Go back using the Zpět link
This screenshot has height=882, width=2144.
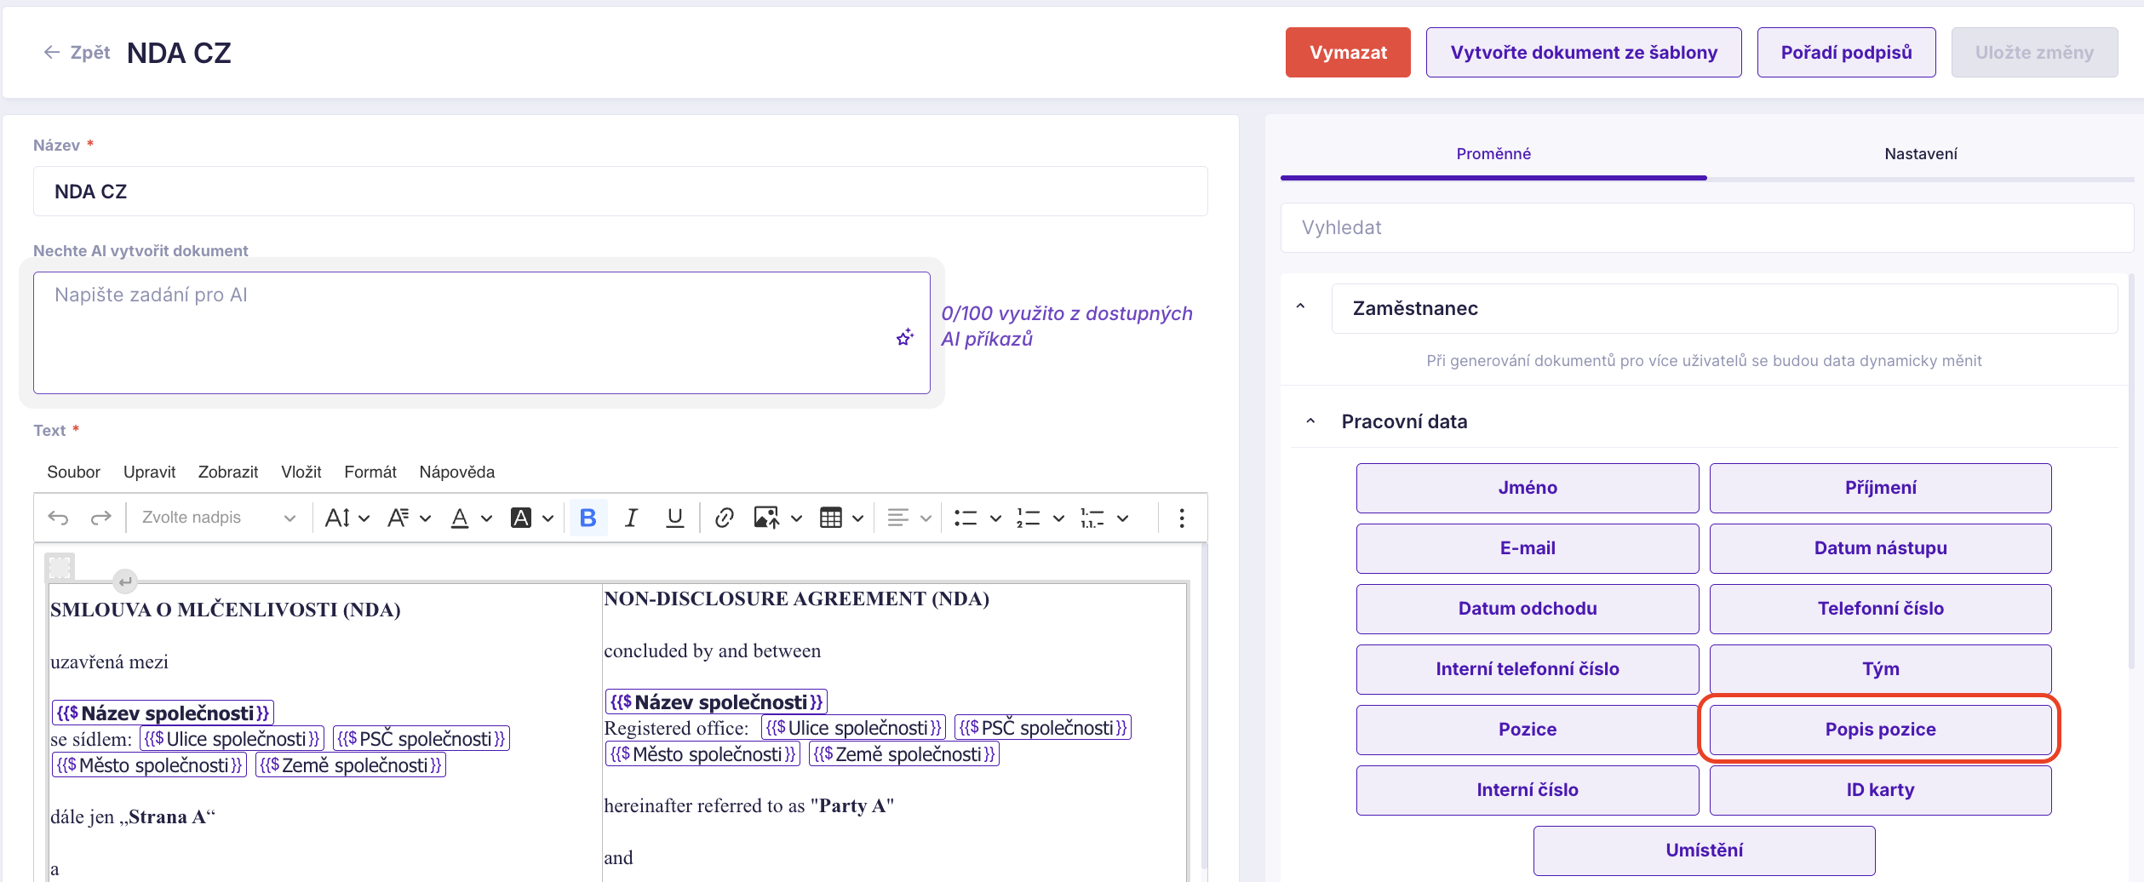[x=77, y=53]
